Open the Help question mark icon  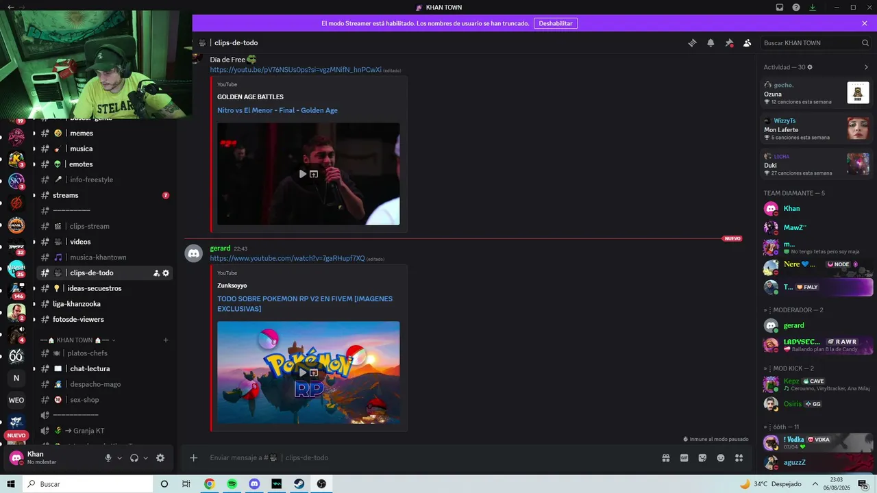[x=796, y=8]
